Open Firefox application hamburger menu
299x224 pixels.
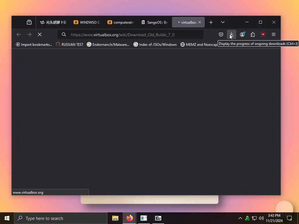pyautogui.click(x=274, y=34)
